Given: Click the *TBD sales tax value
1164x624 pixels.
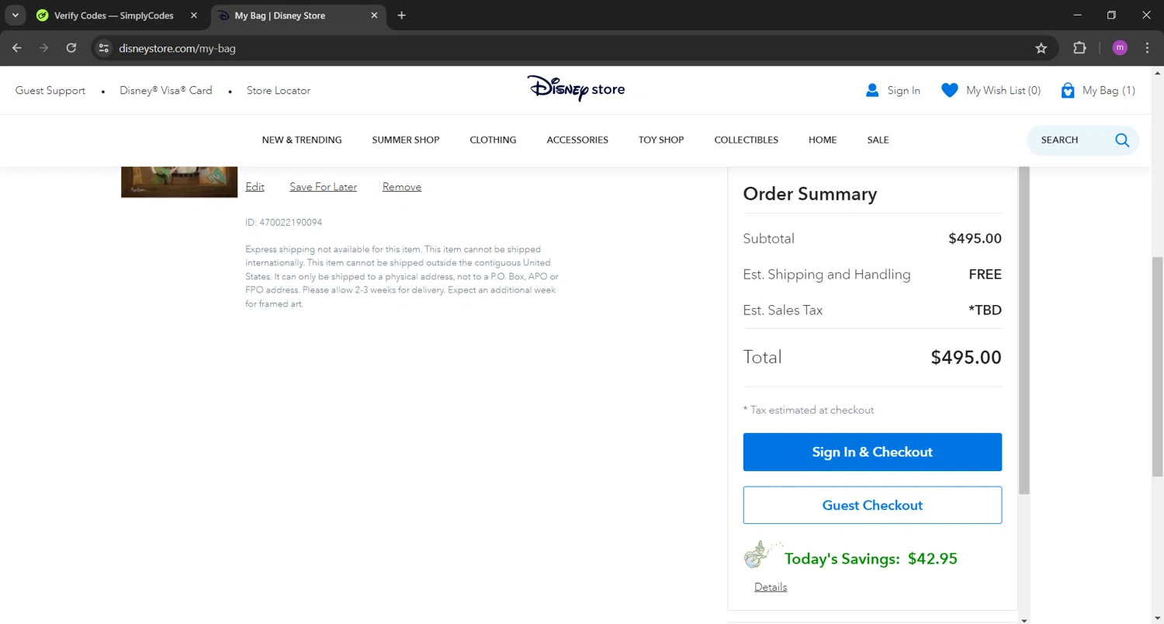Looking at the screenshot, I should coord(986,310).
